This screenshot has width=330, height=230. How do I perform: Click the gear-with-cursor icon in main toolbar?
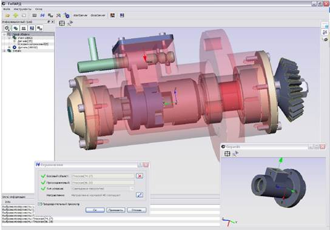[67, 15]
